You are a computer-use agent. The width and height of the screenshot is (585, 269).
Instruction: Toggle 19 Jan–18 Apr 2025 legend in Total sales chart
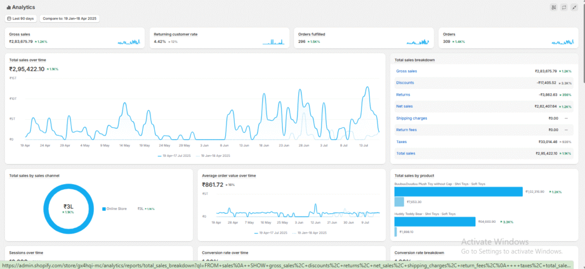tap(213, 156)
